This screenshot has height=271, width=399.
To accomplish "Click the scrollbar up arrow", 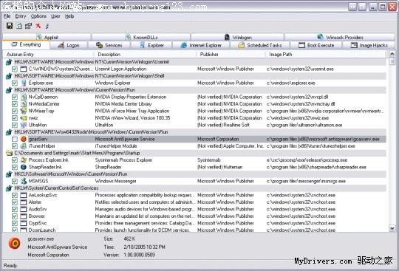I will point(392,54).
